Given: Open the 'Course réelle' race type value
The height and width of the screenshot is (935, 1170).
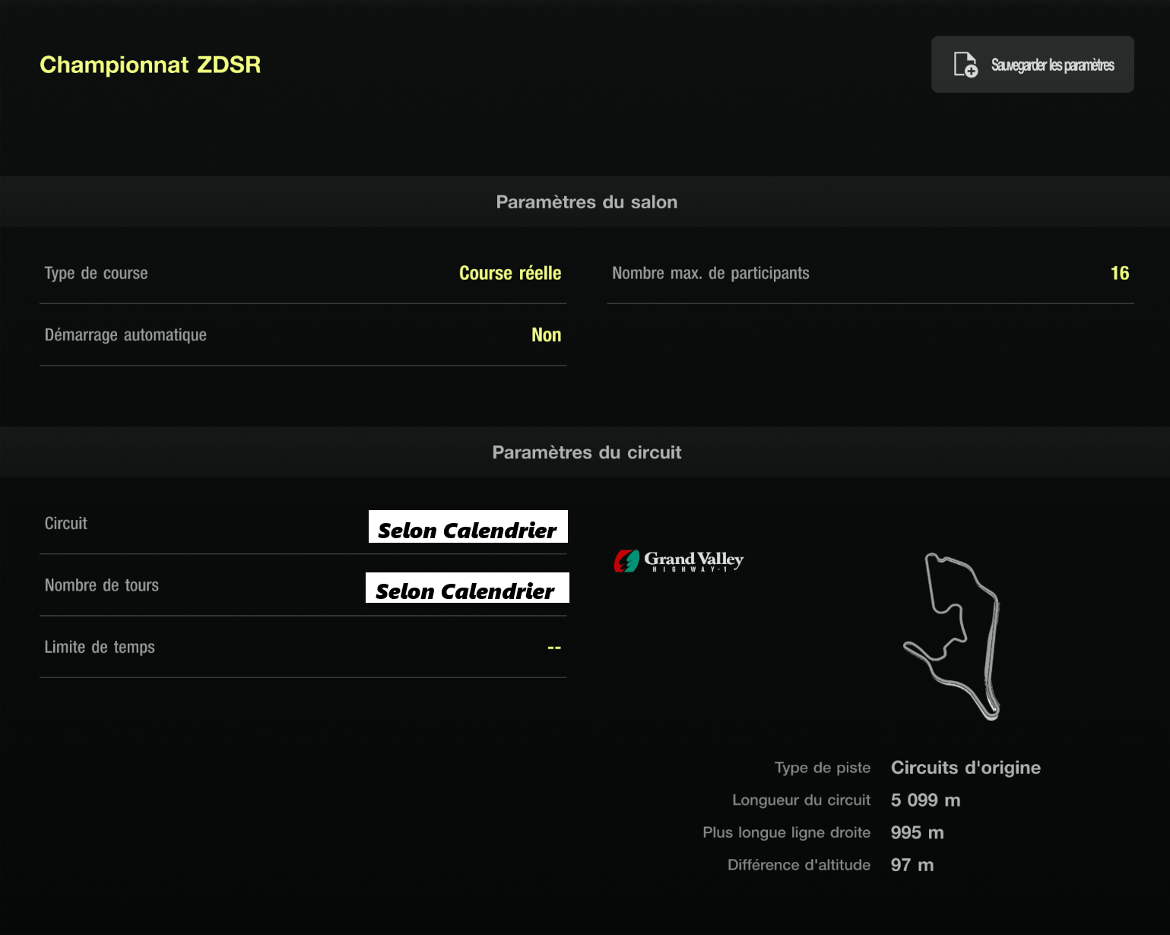Looking at the screenshot, I should pos(509,273).
